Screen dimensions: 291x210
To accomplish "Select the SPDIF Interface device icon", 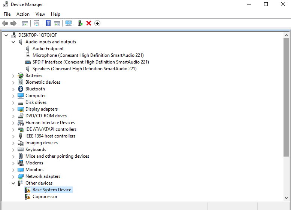I will 28,62.
